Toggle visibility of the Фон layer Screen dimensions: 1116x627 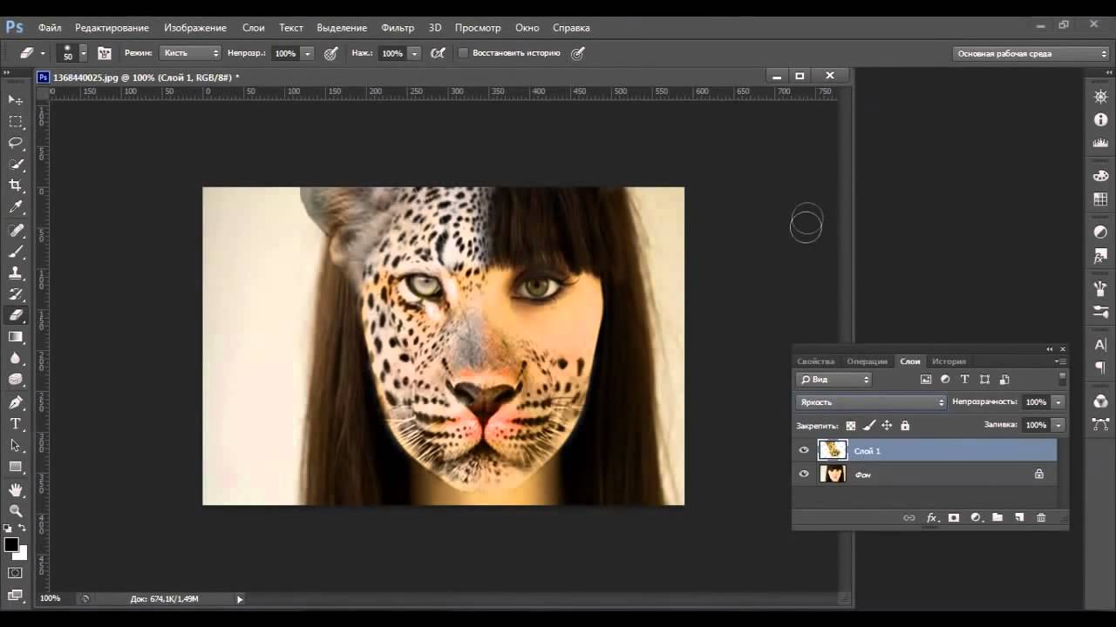(x=804, y=475)
